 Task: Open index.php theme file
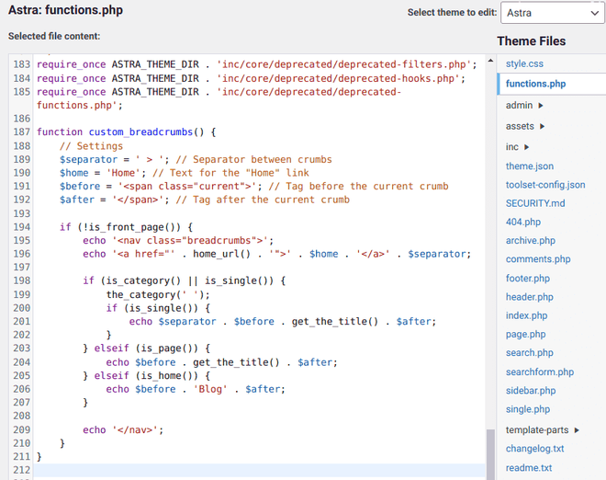(527, 315)
